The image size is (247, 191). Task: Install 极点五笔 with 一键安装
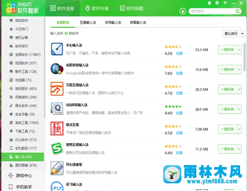227,129
